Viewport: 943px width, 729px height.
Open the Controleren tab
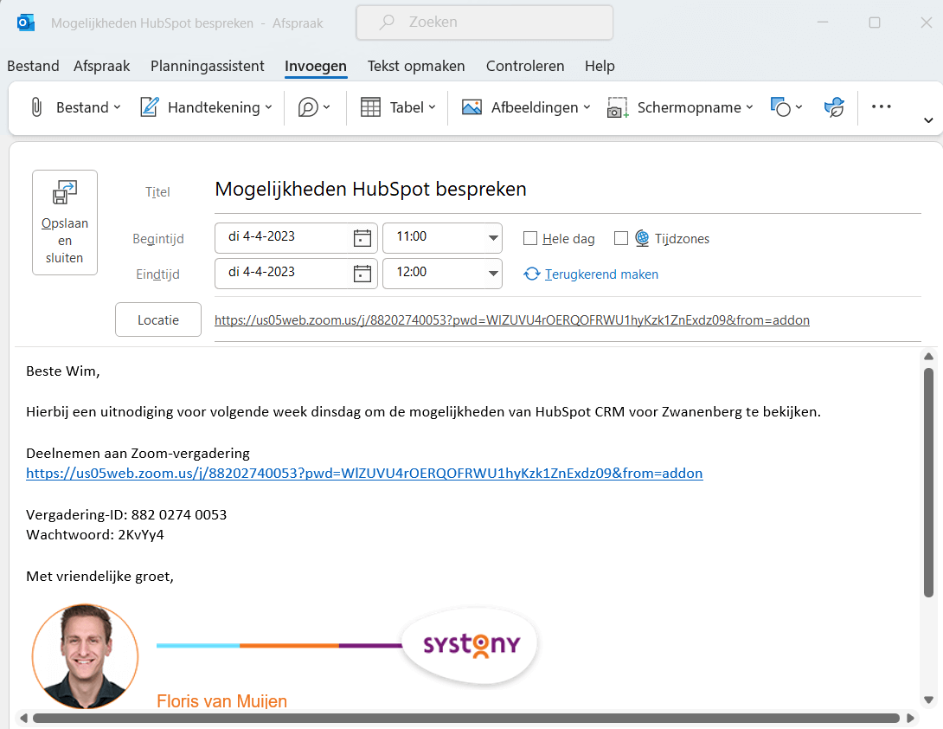point(525,66)
